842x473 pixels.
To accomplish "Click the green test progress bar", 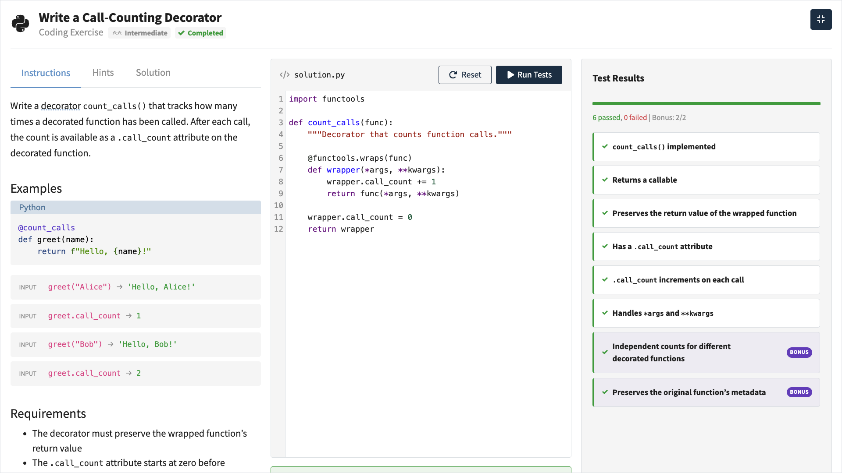I will tap(706, 104).
